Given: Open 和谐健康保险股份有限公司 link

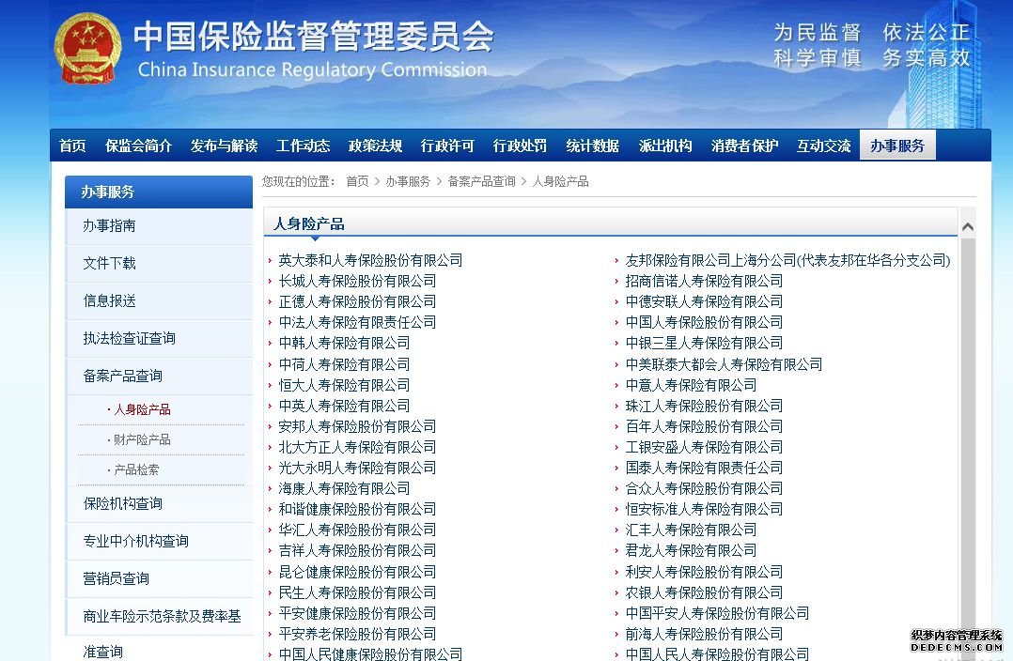Looking at the screenshot, I should click(x=357, y=509).
